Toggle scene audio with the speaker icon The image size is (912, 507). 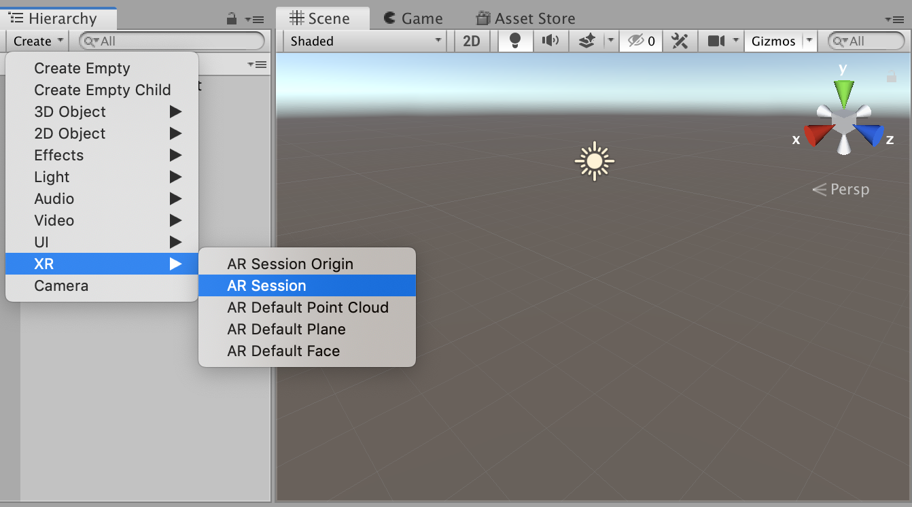tap(550, 41)
